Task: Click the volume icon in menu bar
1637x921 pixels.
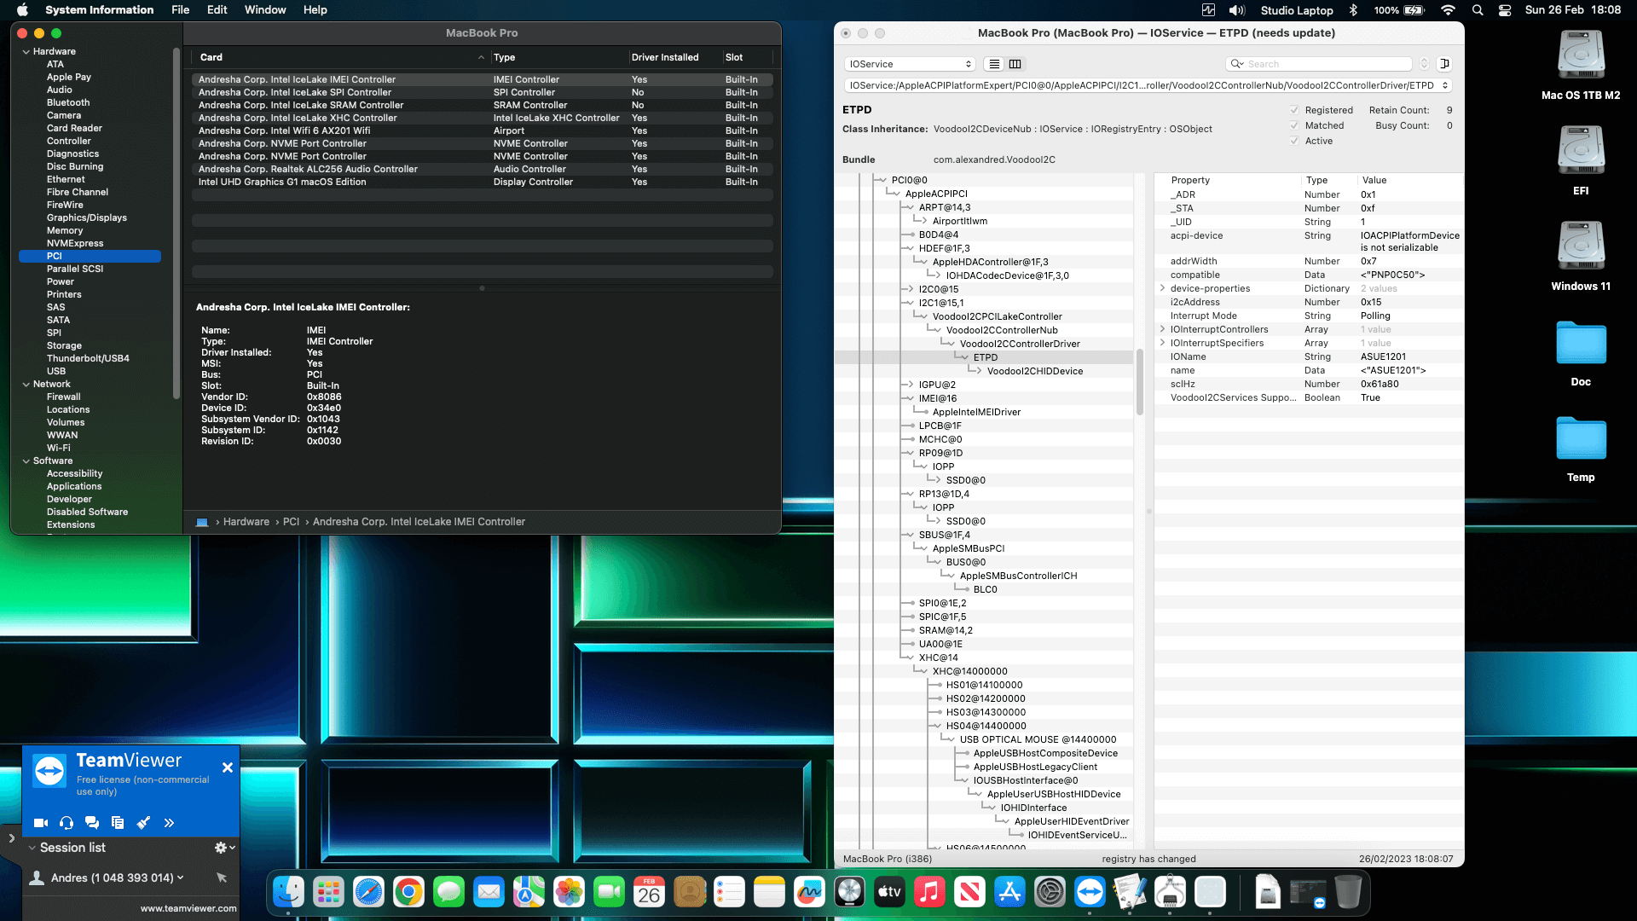Action: (1237, 10)
